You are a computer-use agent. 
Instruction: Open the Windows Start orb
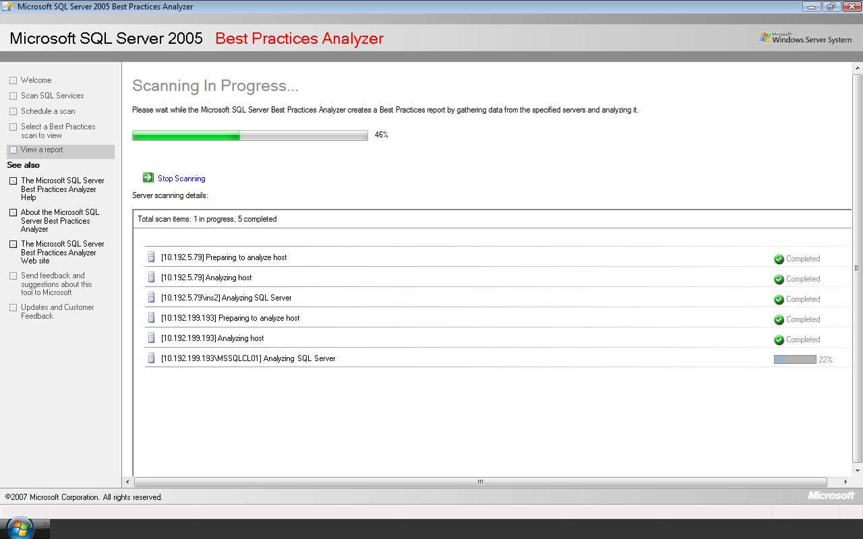(x=19, y=528)
